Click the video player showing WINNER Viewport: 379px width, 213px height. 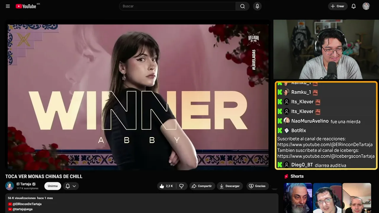point(138,97)
